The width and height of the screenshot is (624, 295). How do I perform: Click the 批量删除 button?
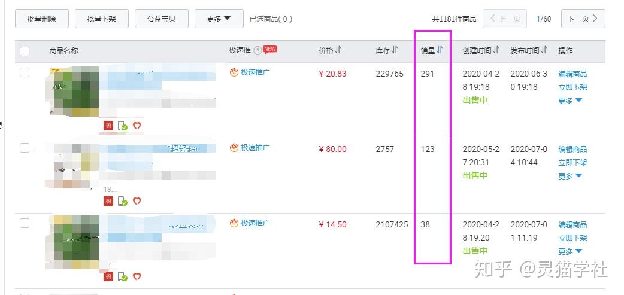pos(42,19)
